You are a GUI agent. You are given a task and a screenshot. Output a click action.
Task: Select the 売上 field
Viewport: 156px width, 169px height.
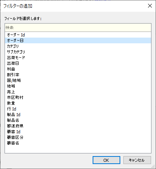pyautogui.click(x=78, y=92)
